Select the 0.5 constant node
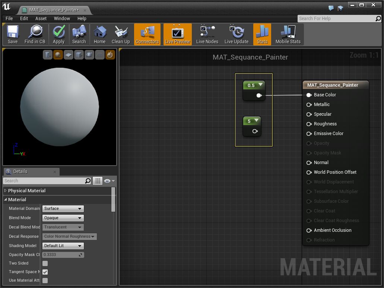 (x=251, y=86)
